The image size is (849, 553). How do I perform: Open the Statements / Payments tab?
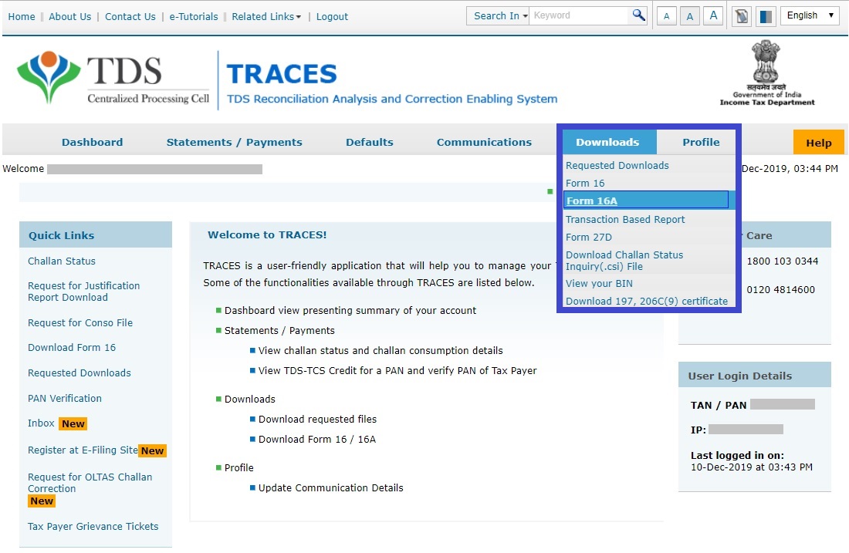[234, 142]
